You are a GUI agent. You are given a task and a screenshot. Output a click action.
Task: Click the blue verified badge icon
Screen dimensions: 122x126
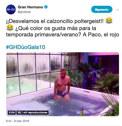[x=46, y=7]
